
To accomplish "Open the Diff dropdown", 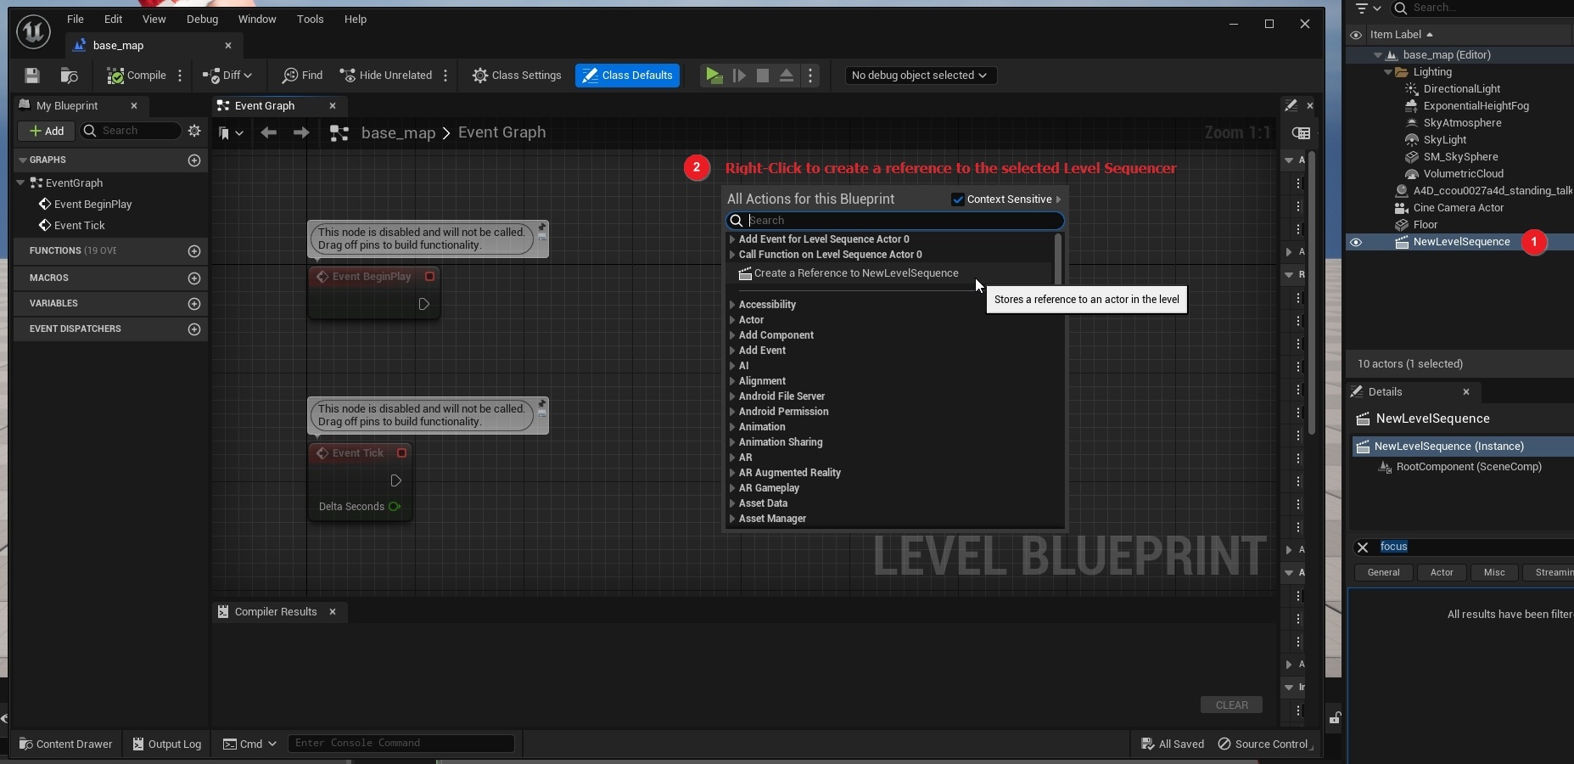I will [227, 76].
